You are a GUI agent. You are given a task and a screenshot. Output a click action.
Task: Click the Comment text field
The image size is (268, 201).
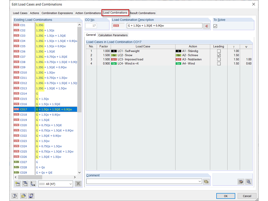point(144,181)
